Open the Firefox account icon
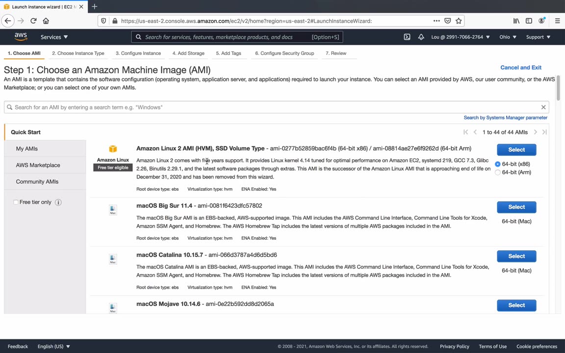This screenshot has width=565, height=353. click(x=541, y=21)
